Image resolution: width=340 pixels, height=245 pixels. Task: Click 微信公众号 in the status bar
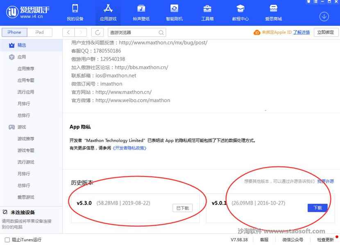pyautogui.click(x=293, y=240)
